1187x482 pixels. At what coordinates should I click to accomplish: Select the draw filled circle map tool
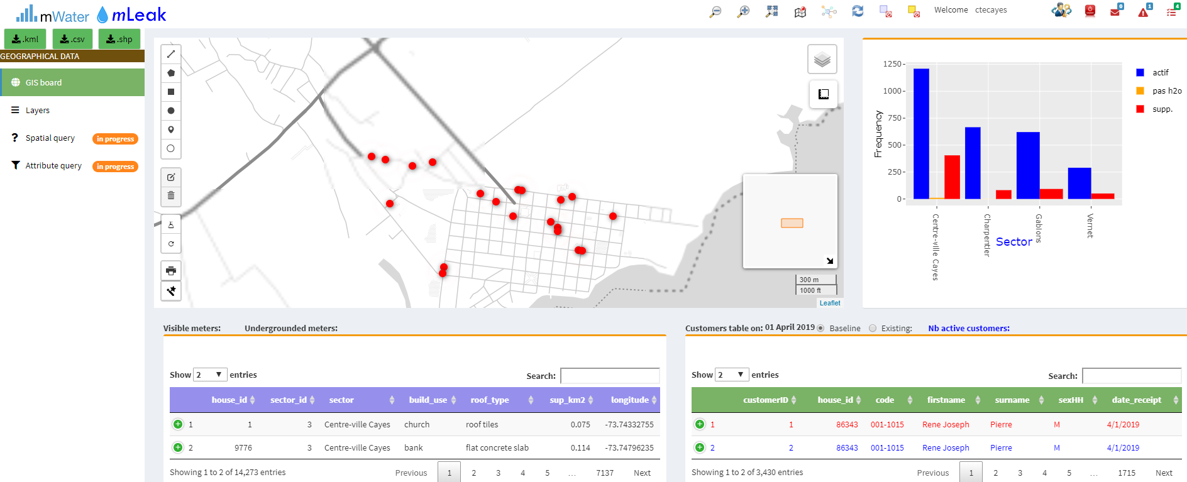(x=171, y=111)
